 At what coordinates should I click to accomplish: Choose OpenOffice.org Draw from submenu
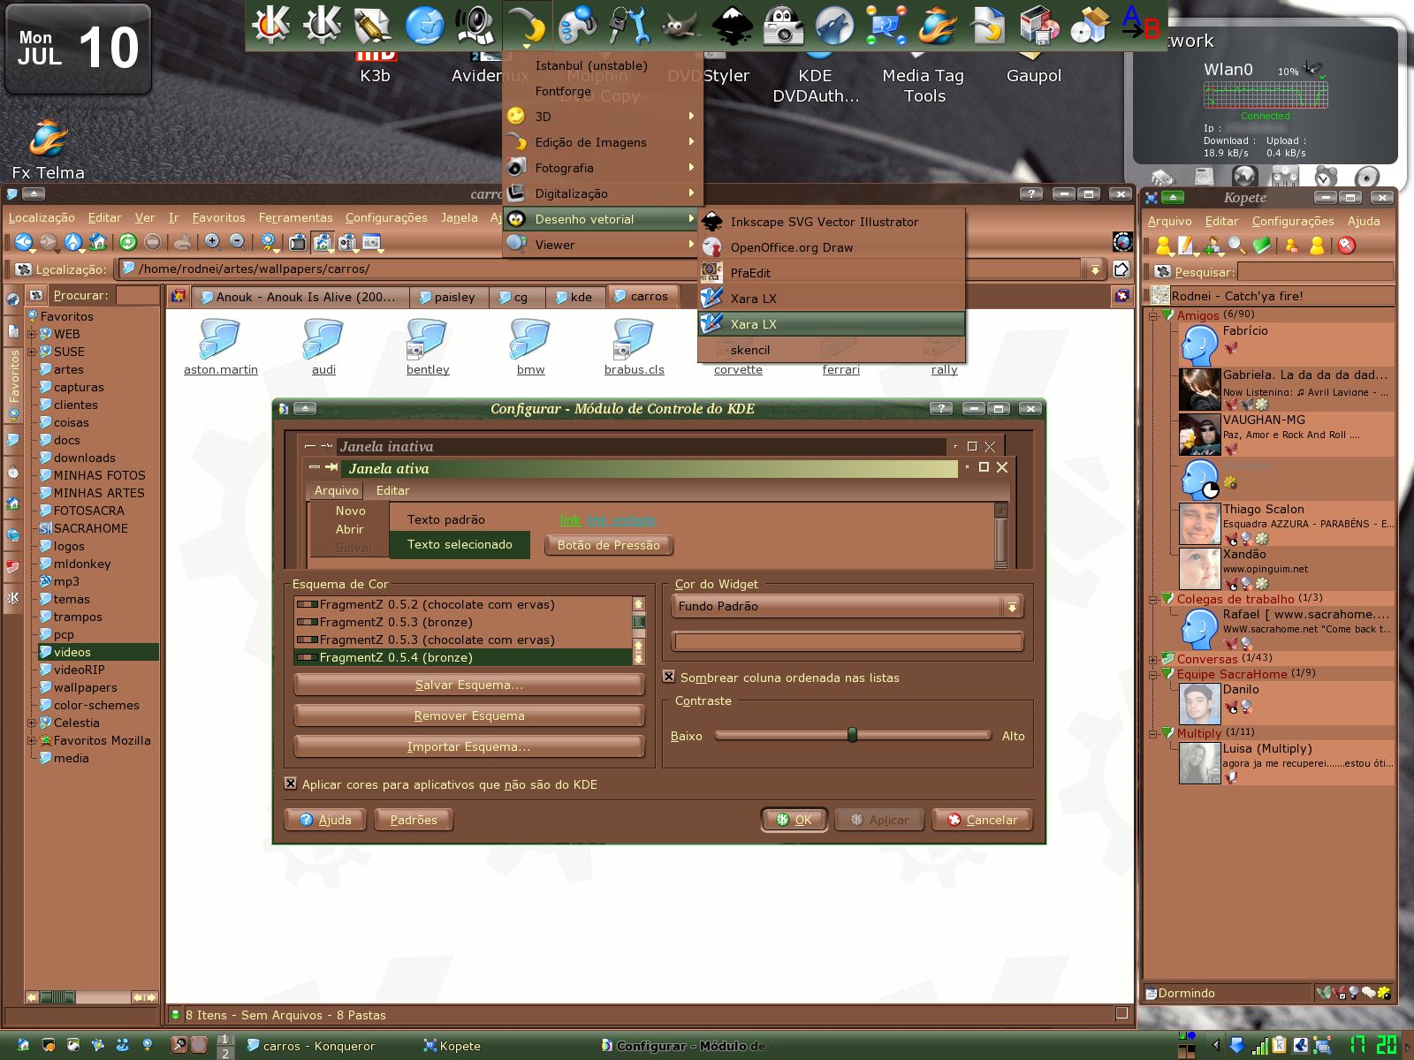(832, 247)
